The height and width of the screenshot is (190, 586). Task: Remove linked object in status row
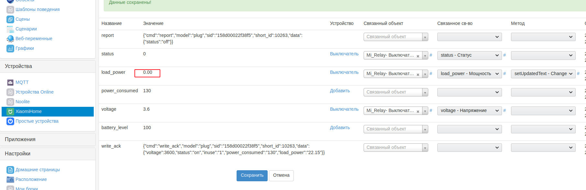coord(418,56)
